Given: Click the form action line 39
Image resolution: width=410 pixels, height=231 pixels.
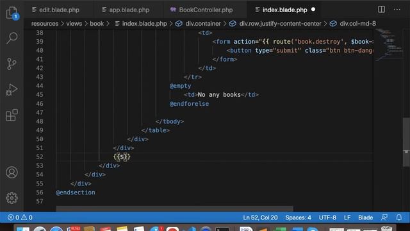Looking at the screenshot, I should (292, 42).
